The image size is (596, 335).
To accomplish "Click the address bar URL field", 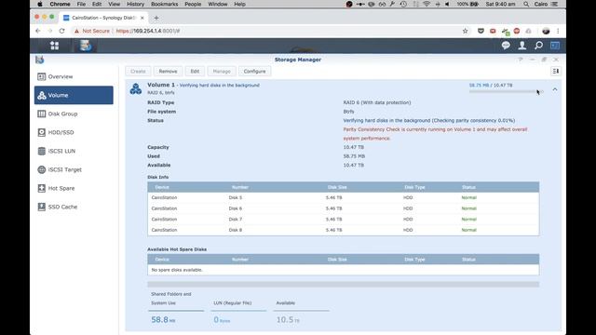I will point(266,31).
